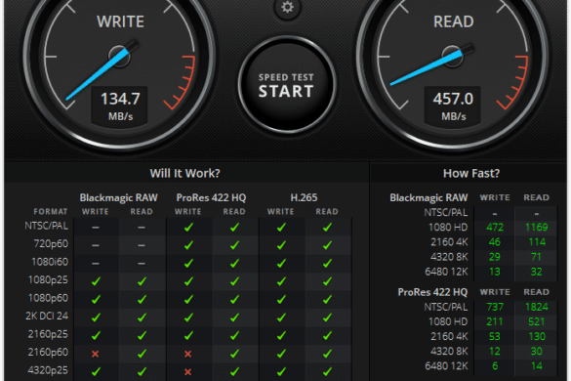Click the H.265 column header

click(304, 197)
